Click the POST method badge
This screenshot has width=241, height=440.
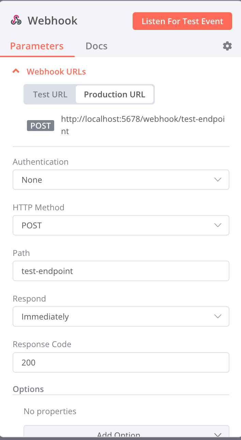coord(41,126)
